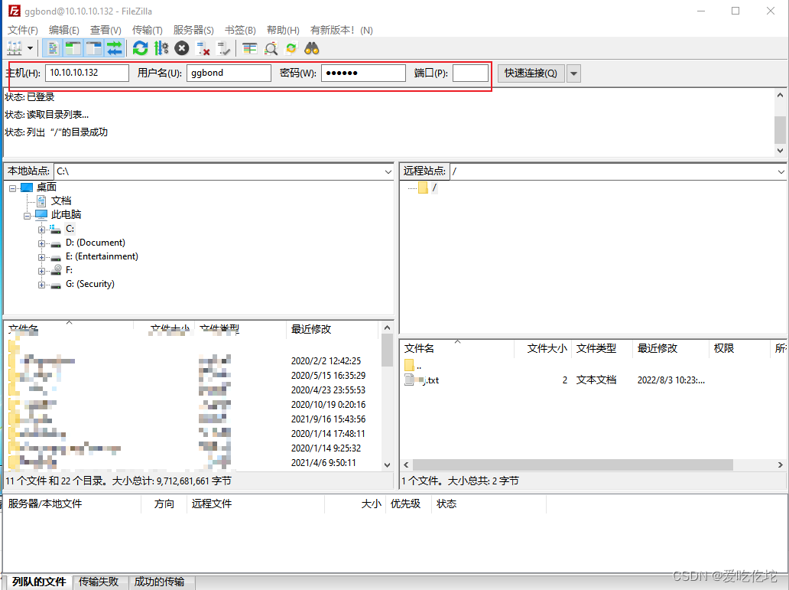Open the 远程站点 path dropdown
This screenshot has height=590, width=789.
click(781, 172)
